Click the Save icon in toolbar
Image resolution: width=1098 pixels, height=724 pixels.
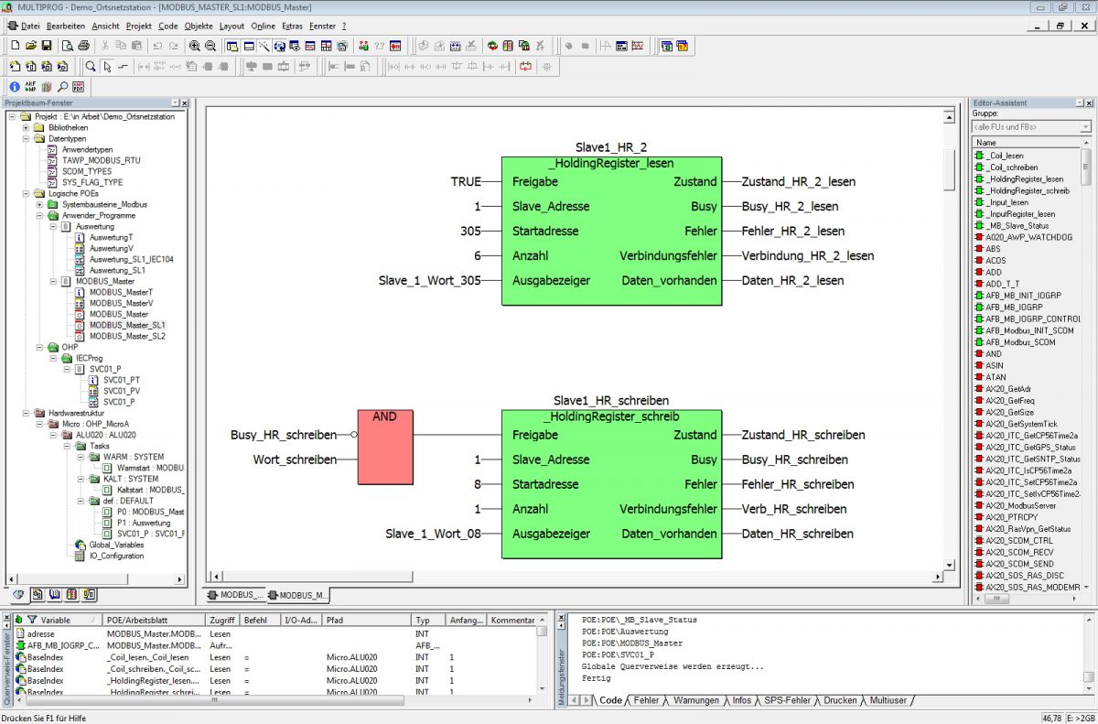[46, 45]
